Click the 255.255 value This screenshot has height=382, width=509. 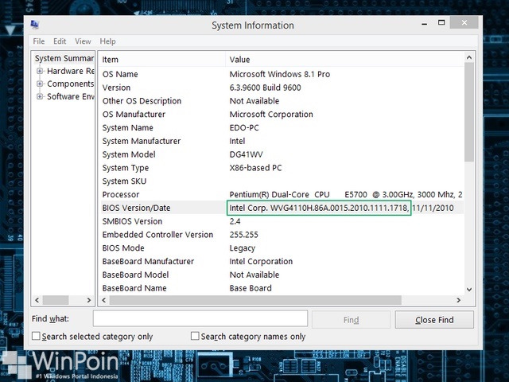tap(243, 235)
